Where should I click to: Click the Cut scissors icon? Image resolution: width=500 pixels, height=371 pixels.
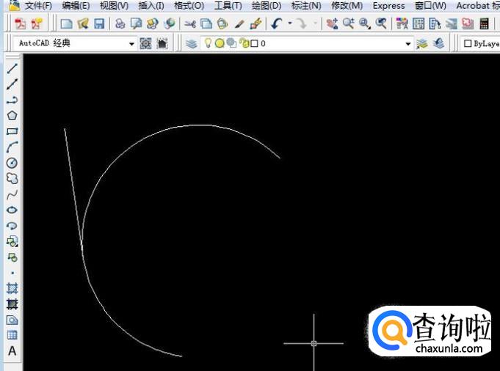point(190,23)
